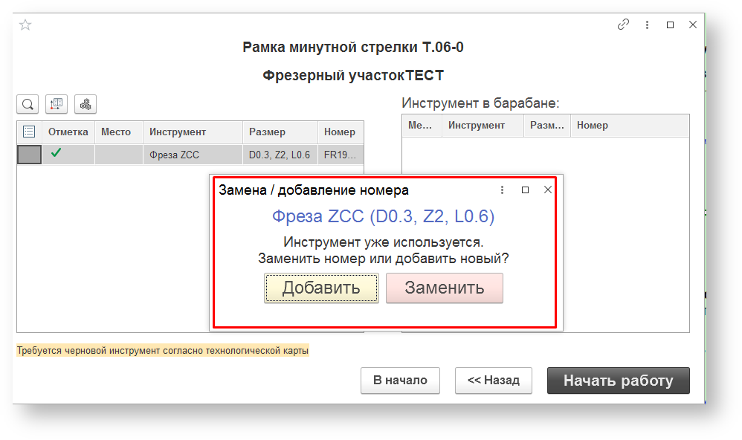Click the magnifier search icon above the table
This screenshot has height=440, width=742.
[x=28, y=104]
